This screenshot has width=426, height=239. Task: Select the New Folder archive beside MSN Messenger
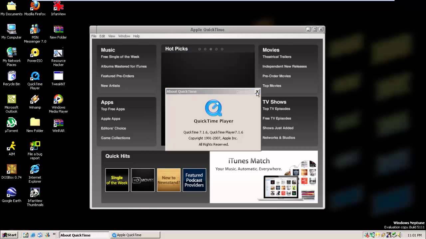pos(58,32)
